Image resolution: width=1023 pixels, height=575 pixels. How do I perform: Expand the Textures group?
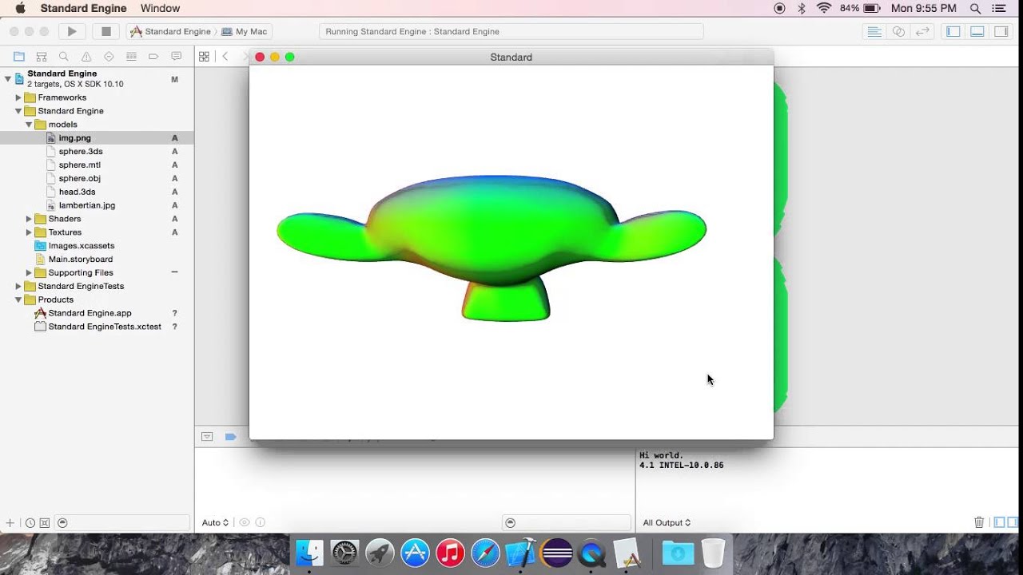[x=29, y=232]
